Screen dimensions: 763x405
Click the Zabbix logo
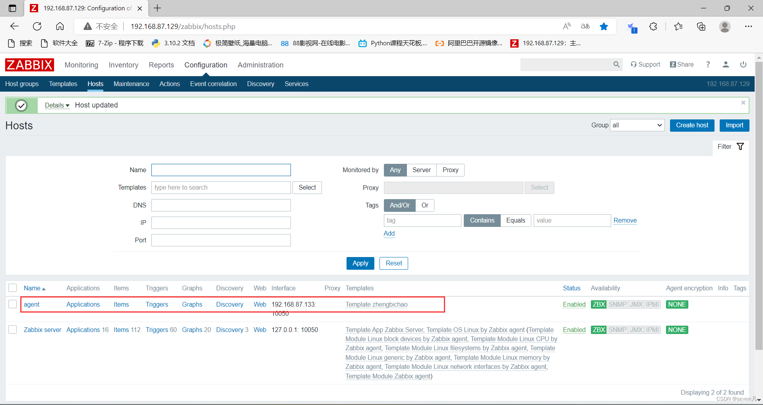pos(29,65)
